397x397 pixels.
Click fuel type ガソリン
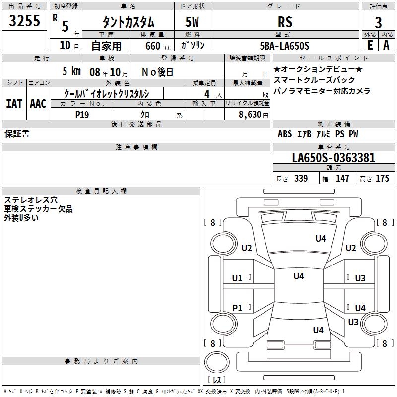point(193,45)
